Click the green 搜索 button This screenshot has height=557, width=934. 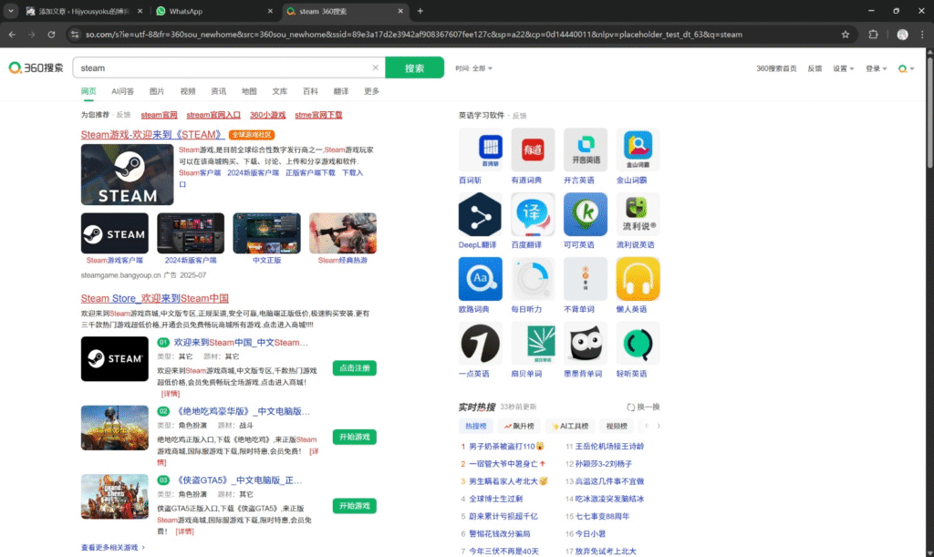click(x=415, y=67)
